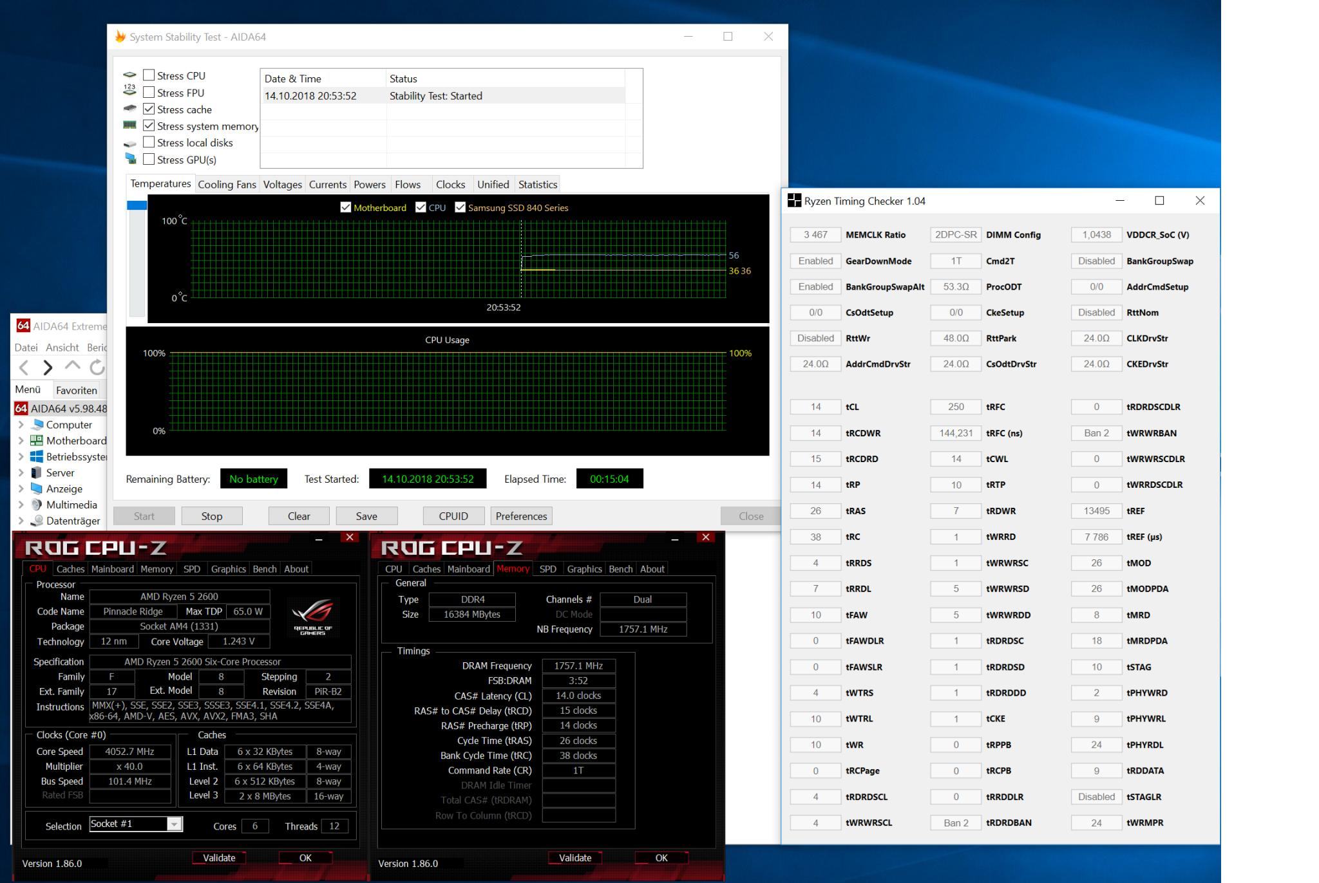
Task: Switch to Favoriten tab in AIDA64 Extreme
Action: (77, 390)
